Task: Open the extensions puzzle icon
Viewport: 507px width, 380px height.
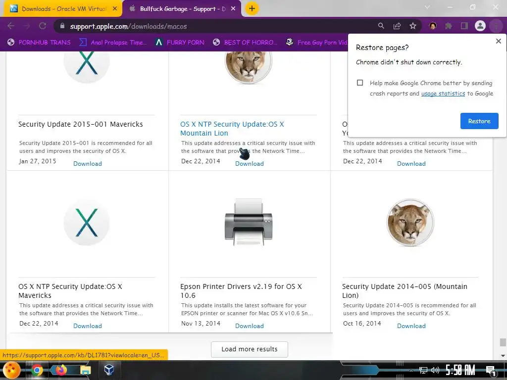Action: point(449,26)
